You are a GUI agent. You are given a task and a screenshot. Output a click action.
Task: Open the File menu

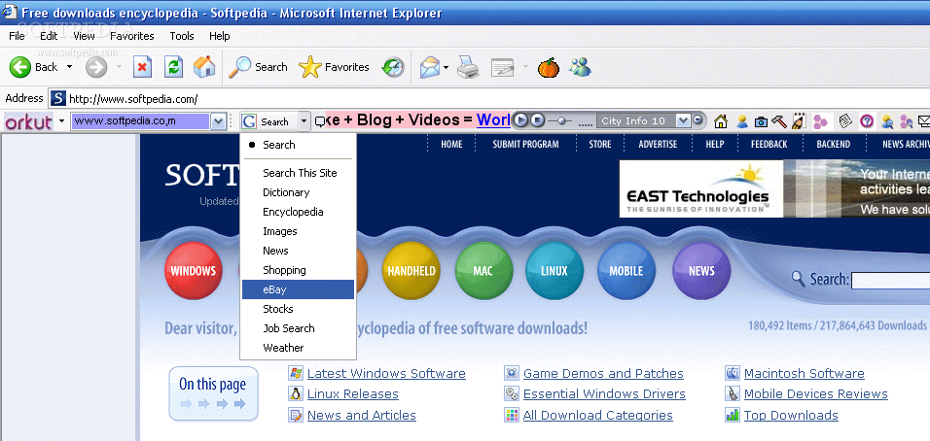click(17, 36)
